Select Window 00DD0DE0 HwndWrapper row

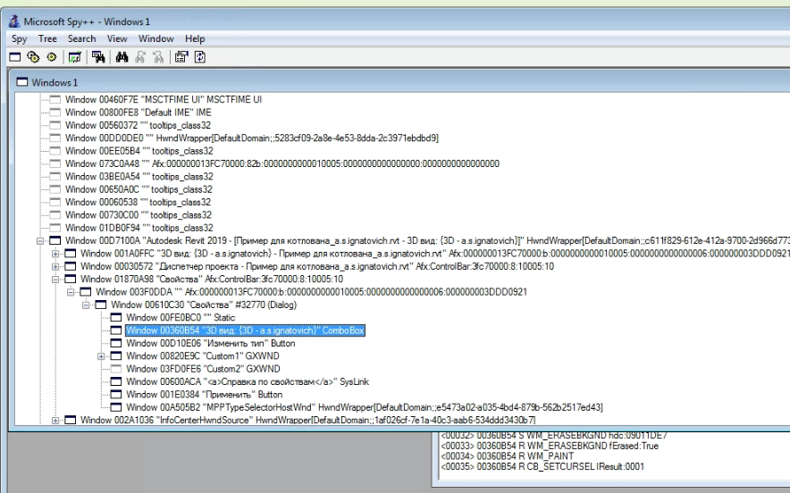coord(252,138)
